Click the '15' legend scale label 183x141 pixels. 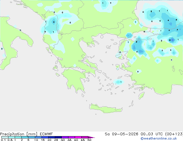[43, 140]
